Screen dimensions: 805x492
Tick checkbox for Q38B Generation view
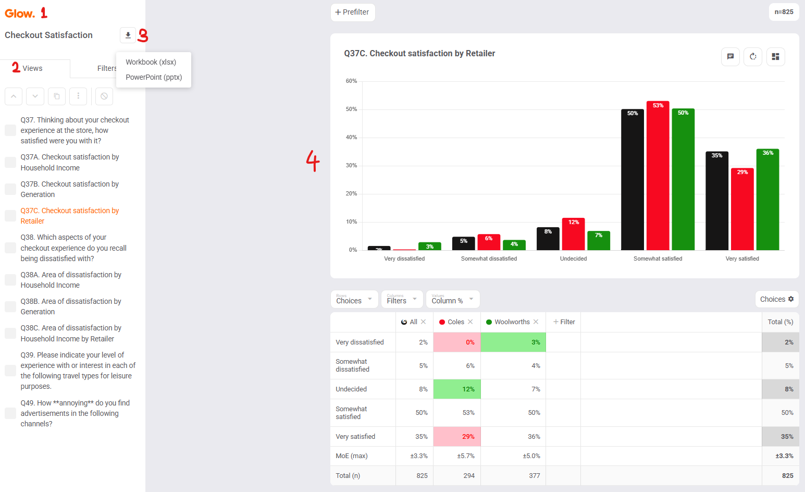click(10, 306)
